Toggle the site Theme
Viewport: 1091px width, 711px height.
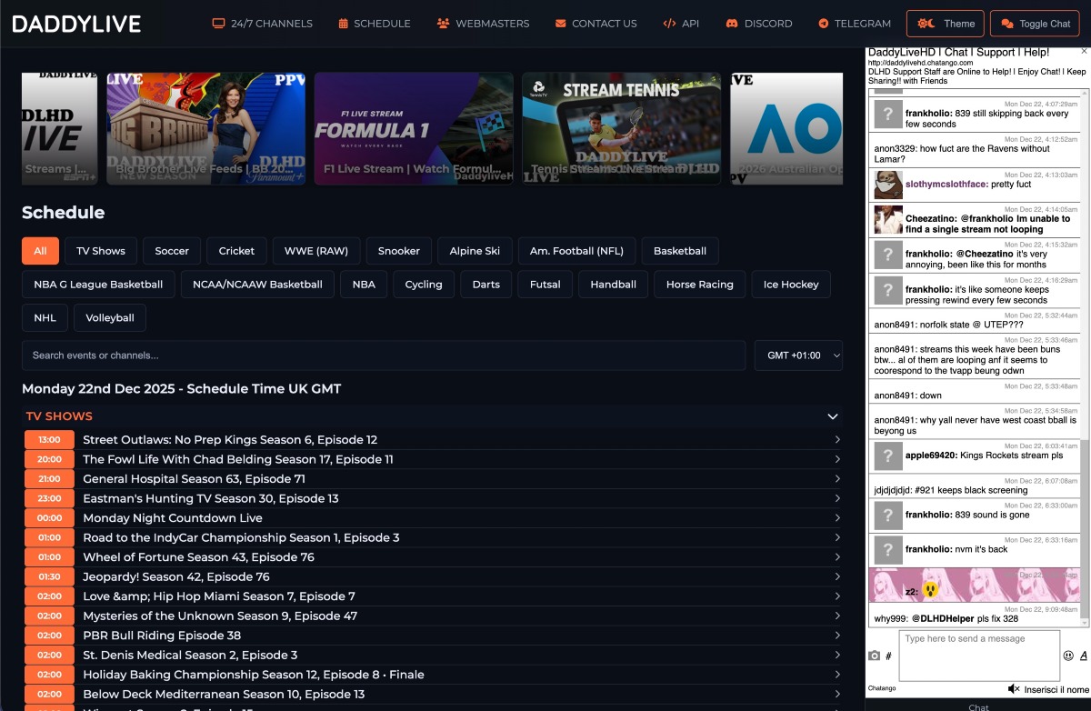click(945, 24)
